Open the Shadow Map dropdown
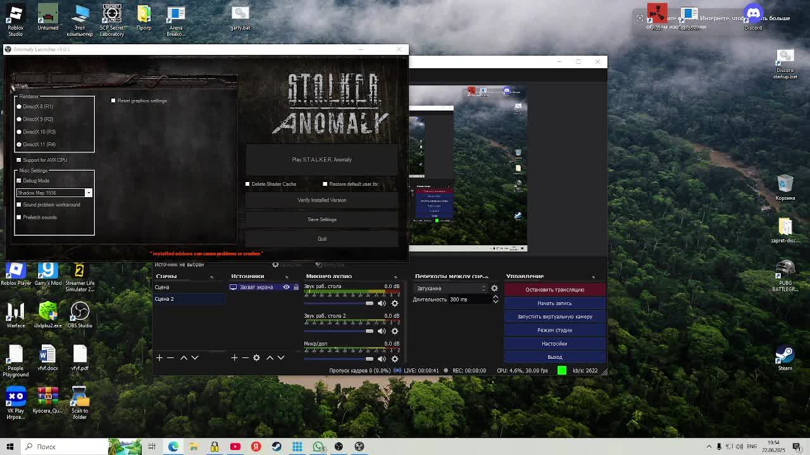This screenshot has width=810, height=455. click(54, 193)
